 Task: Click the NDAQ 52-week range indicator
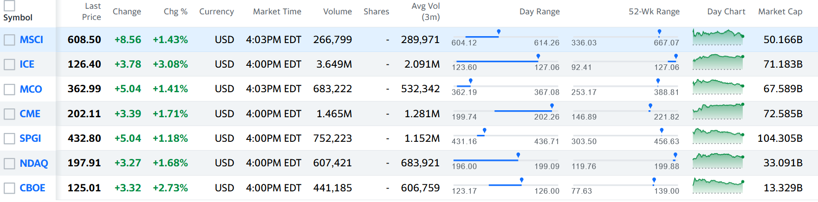(675, 156)
